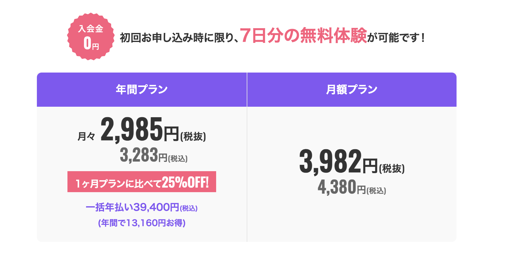Screen dimensions: 512x256
Task: Click the 7日分の無料体験 pink headline
Action: click(x=303, y=35)
